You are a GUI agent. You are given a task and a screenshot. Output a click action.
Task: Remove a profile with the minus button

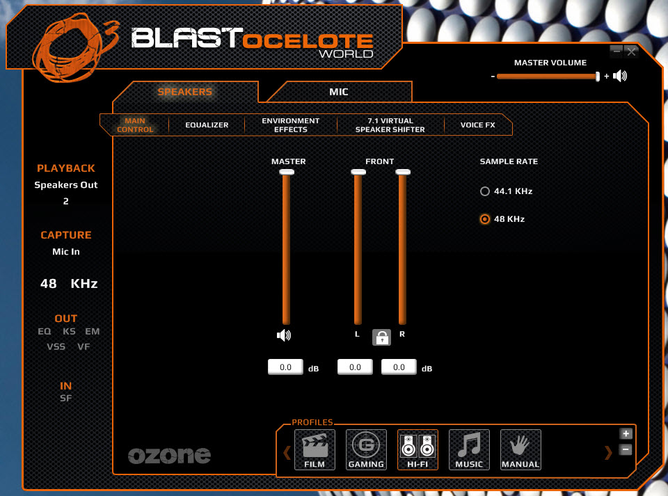[626, 449]
